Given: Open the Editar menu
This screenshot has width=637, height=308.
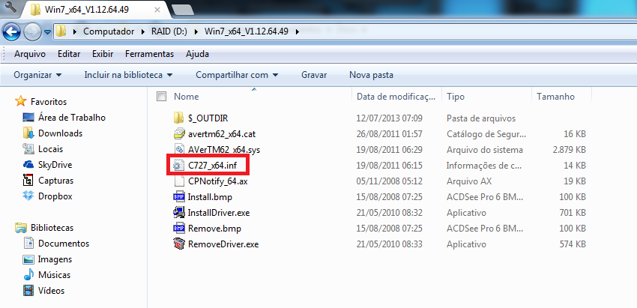Looking at the screenshot, I should (x=69, y=54).
